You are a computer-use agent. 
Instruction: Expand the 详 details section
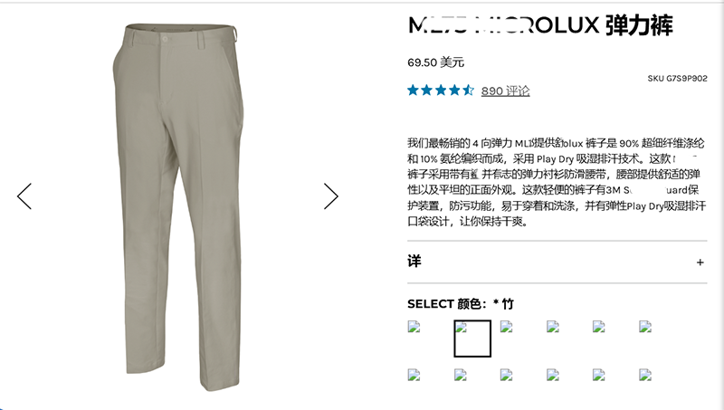click(x=557, y=262)
